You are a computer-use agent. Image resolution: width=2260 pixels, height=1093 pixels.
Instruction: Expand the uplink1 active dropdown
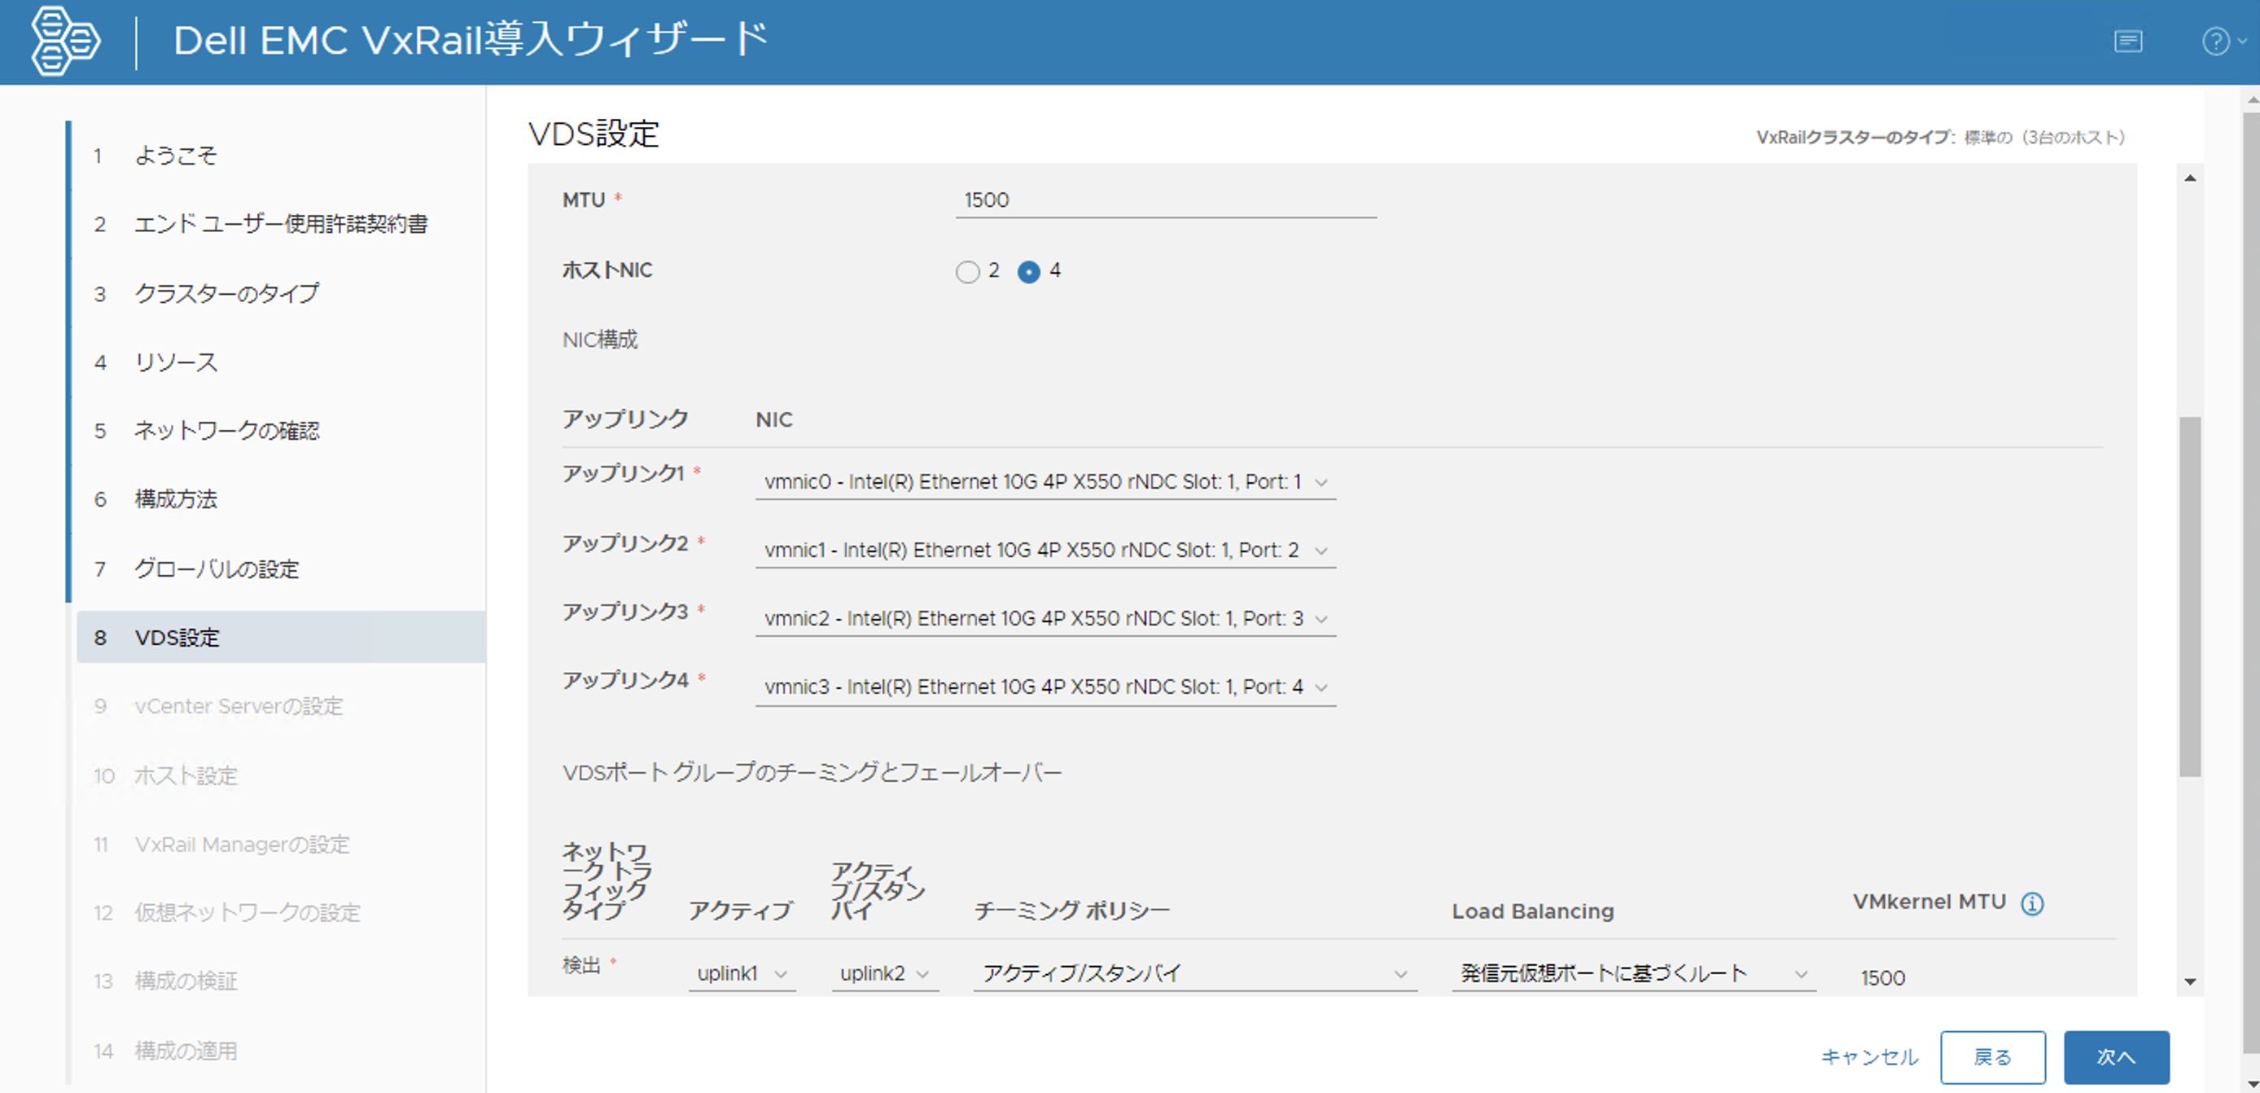tap(742, 973)
